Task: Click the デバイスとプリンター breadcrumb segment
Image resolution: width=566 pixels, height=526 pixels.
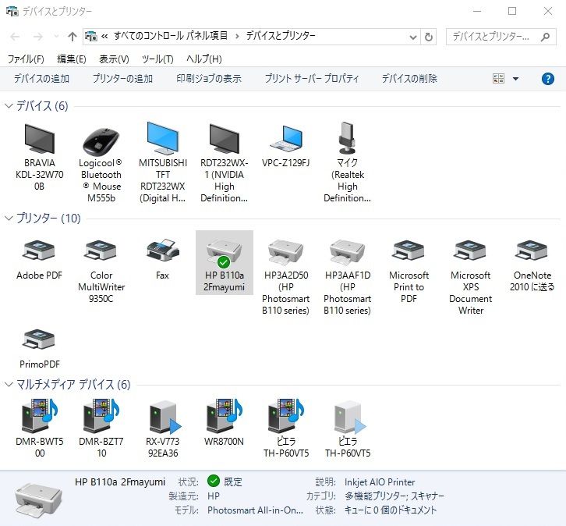Action: tap(281, 36)
